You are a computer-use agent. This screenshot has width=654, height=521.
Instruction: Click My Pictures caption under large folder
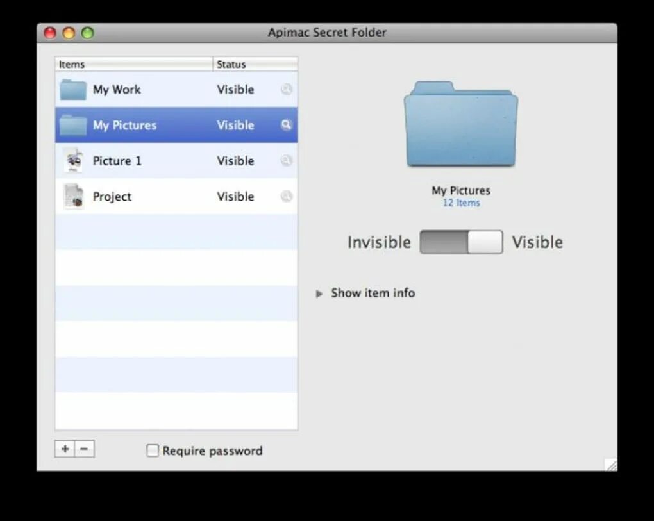pyautogui.click(x=461, y=191)
